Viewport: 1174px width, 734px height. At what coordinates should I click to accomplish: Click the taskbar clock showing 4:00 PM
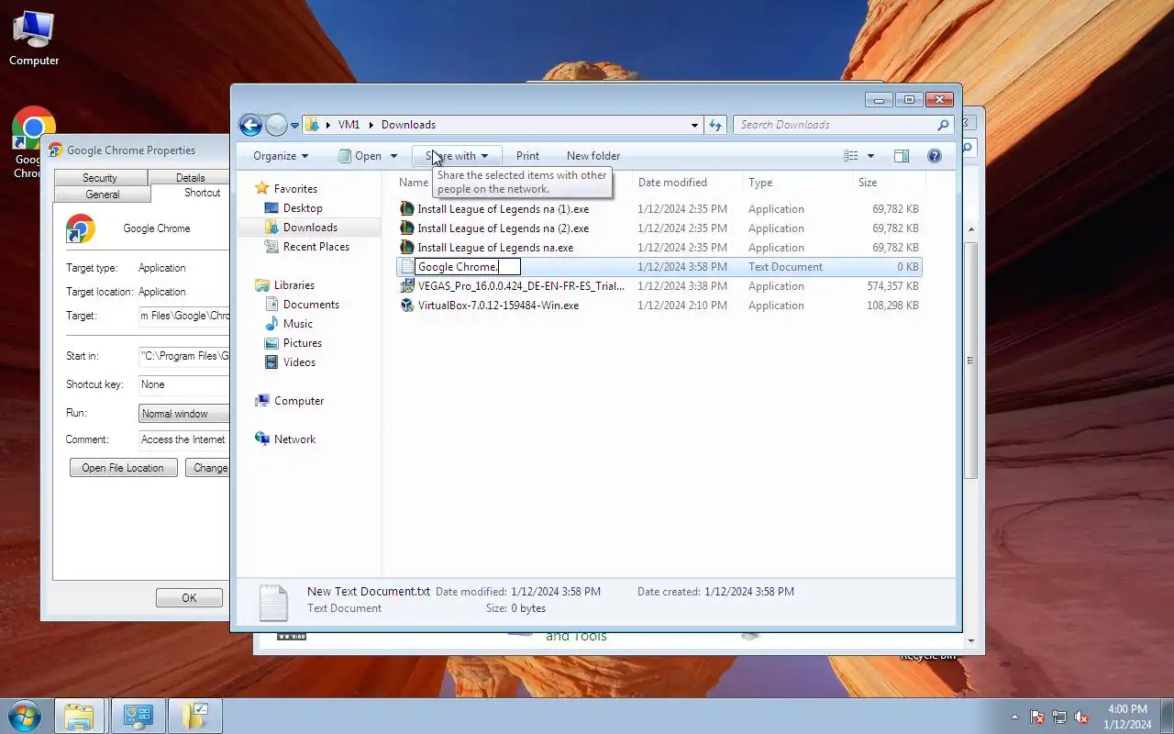(x=1127, y=717)
